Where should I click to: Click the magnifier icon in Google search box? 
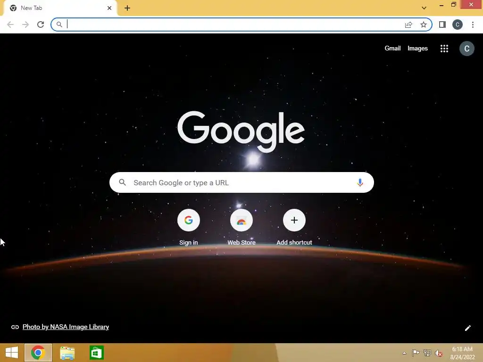[x=122, y=182]
